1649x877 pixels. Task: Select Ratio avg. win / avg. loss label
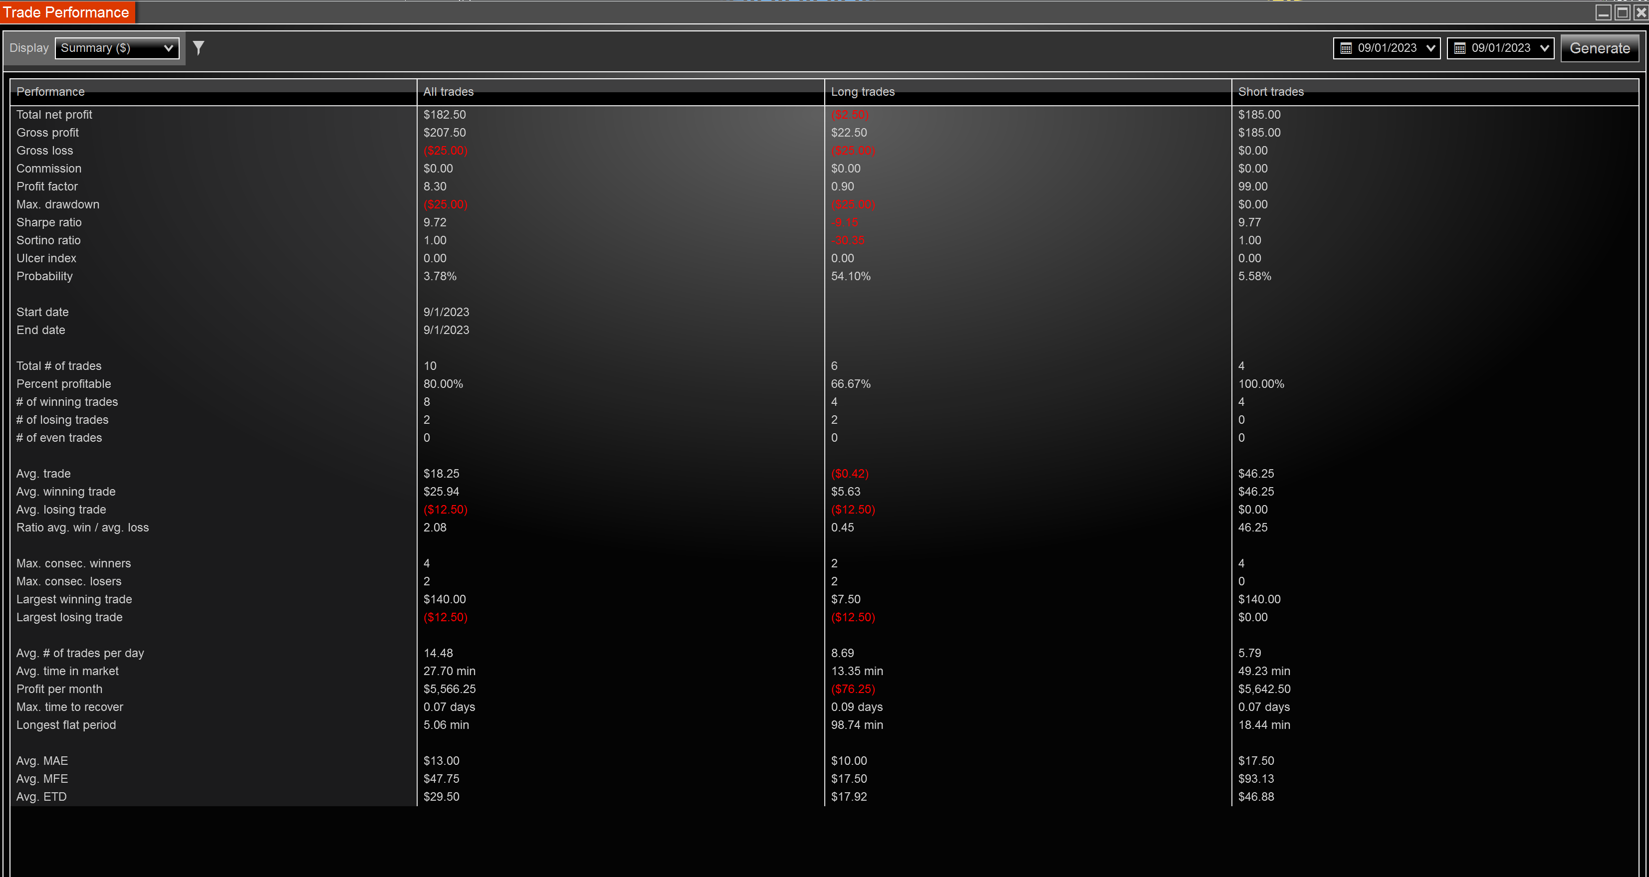click(x=83, y=526)
